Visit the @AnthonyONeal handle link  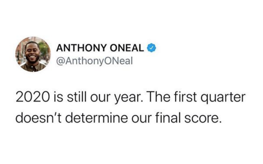coord(95,61)
